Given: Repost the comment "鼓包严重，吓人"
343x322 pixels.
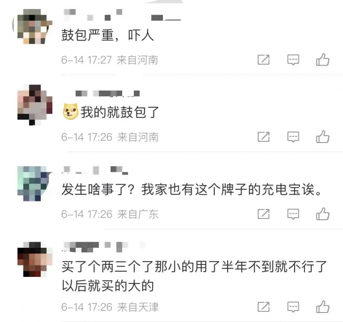Looking at the screenshot, I should pos(264,60).
